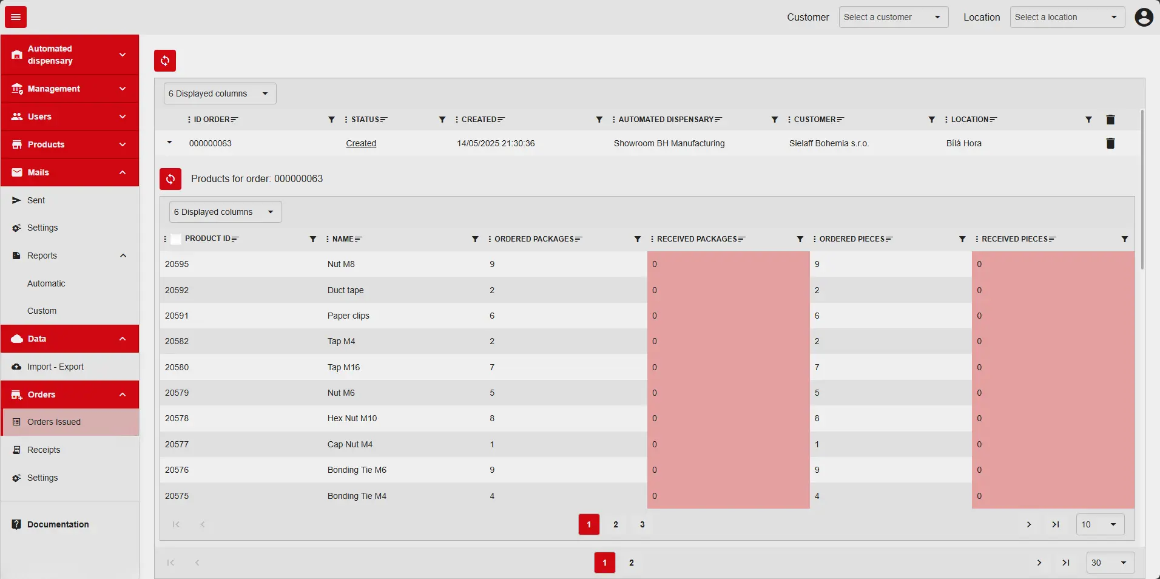The height and width of the screenshot is (579, 1160).
Task: Click the hamburger menu button
Action: click(16, 17)
